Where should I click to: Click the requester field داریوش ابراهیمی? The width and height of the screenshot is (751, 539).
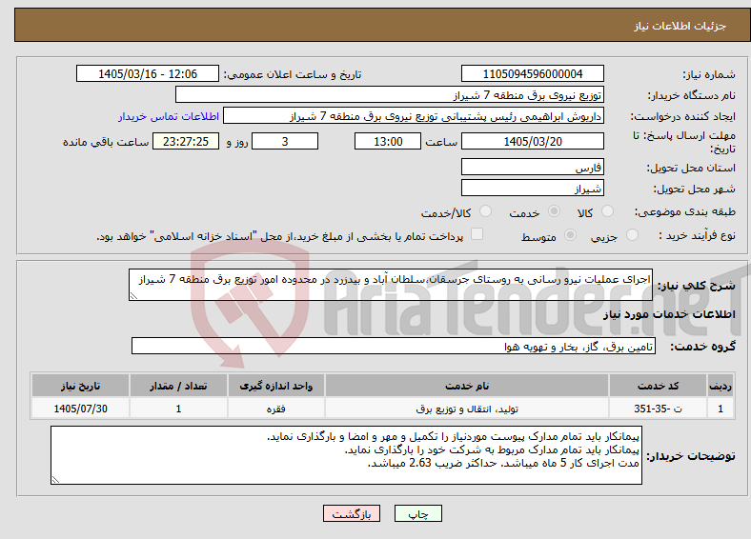(x=414, y=116)
